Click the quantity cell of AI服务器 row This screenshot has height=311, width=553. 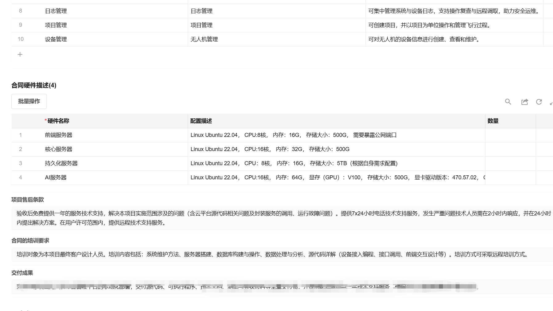click(510, 177)
